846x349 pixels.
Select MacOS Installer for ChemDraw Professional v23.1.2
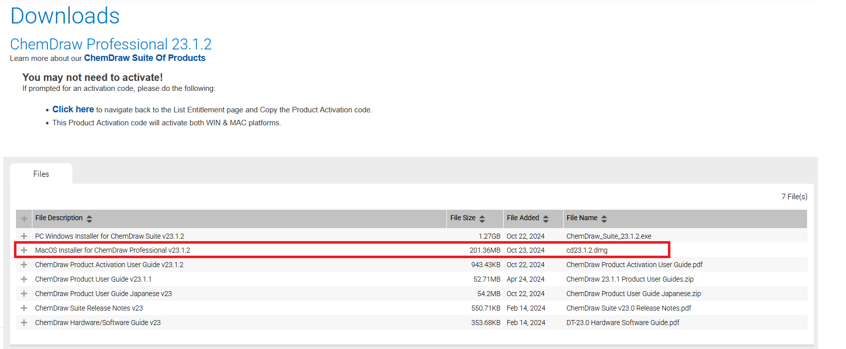(113, 250)
